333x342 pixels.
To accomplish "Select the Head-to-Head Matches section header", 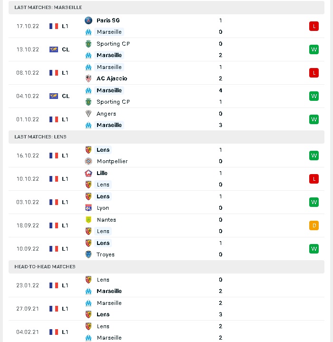I will 166,267.
